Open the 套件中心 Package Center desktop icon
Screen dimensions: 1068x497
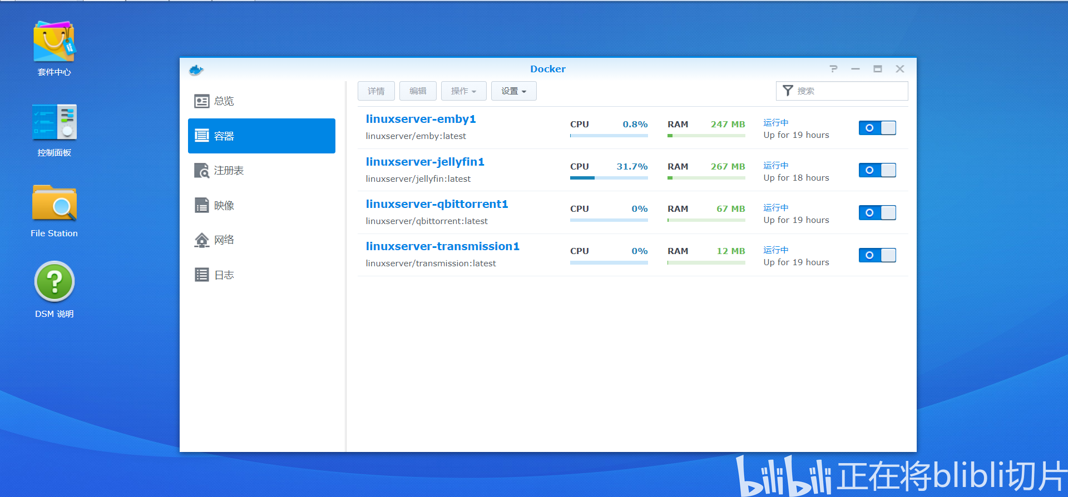(54, 42)
